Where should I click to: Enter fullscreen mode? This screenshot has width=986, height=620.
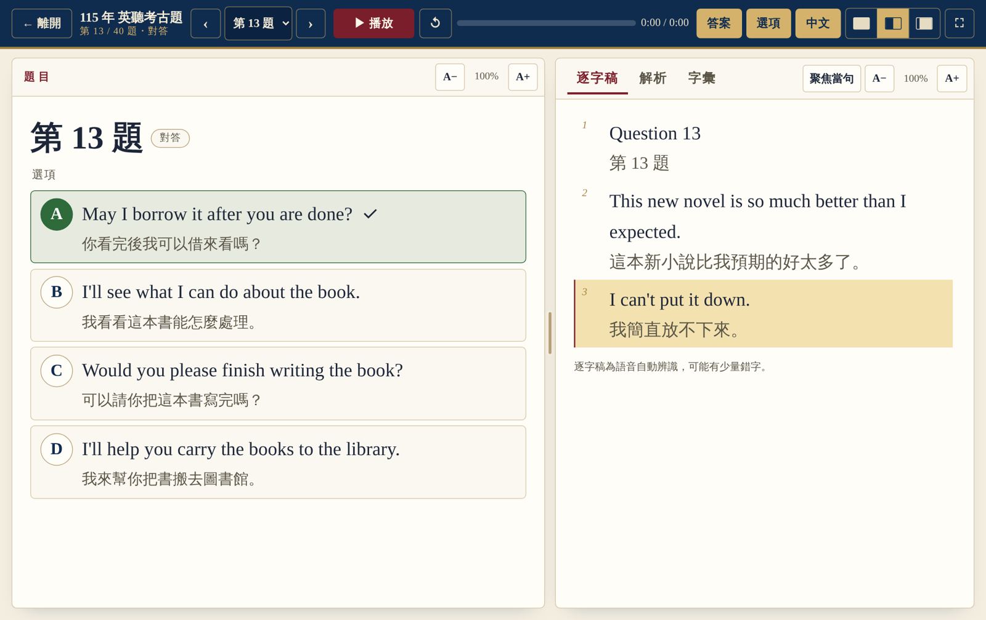pos(959,23)
